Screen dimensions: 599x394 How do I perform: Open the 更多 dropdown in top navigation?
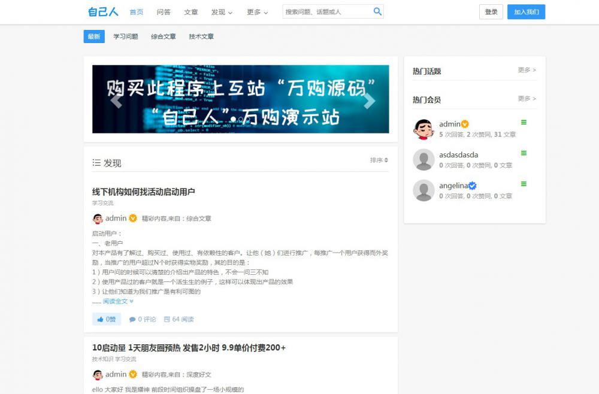click(x=257, y=12)
